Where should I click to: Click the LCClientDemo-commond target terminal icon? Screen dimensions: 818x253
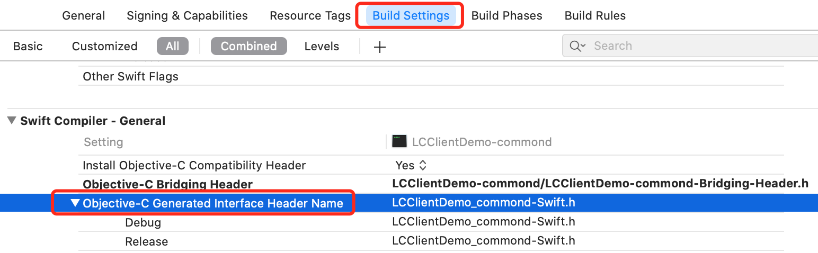point(399,141)
